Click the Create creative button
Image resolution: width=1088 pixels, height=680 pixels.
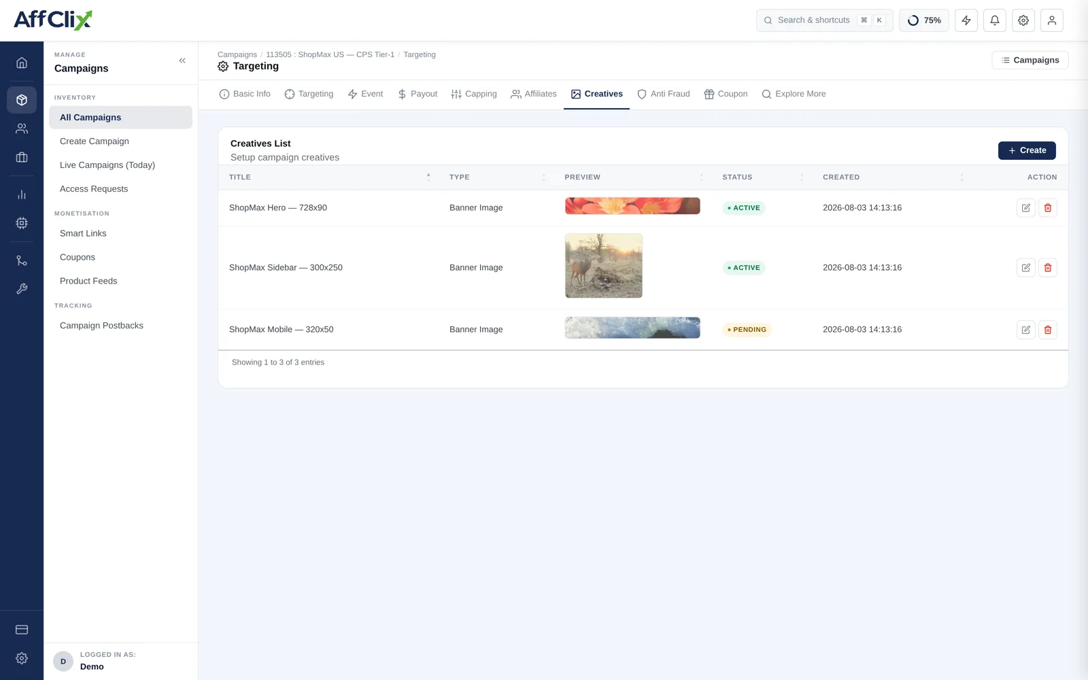1027,150
